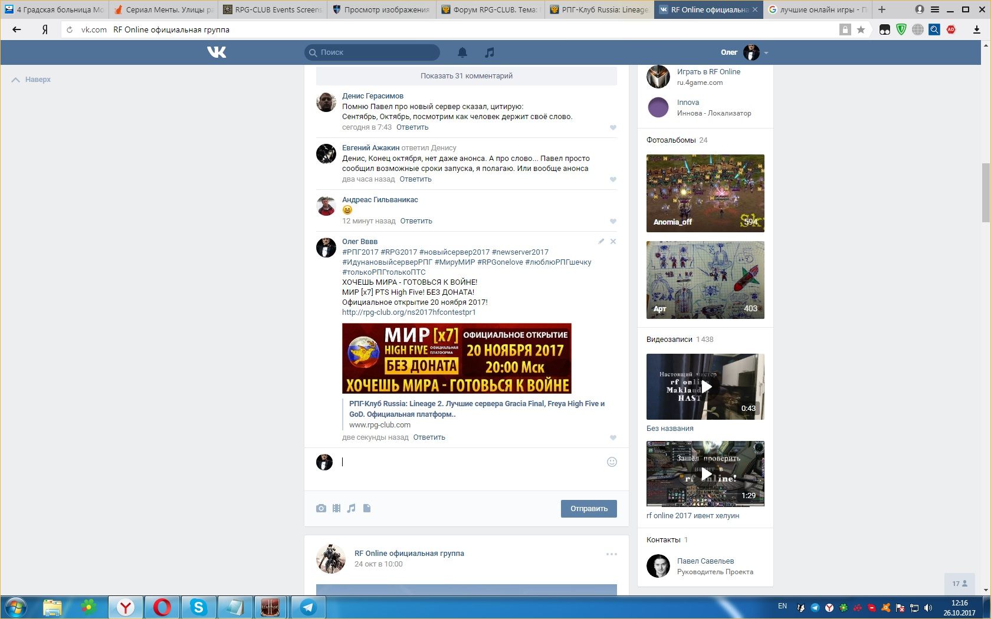
Task: Switch to the Форум RPG-CLUB browser tab
Action: coord(490,9)
